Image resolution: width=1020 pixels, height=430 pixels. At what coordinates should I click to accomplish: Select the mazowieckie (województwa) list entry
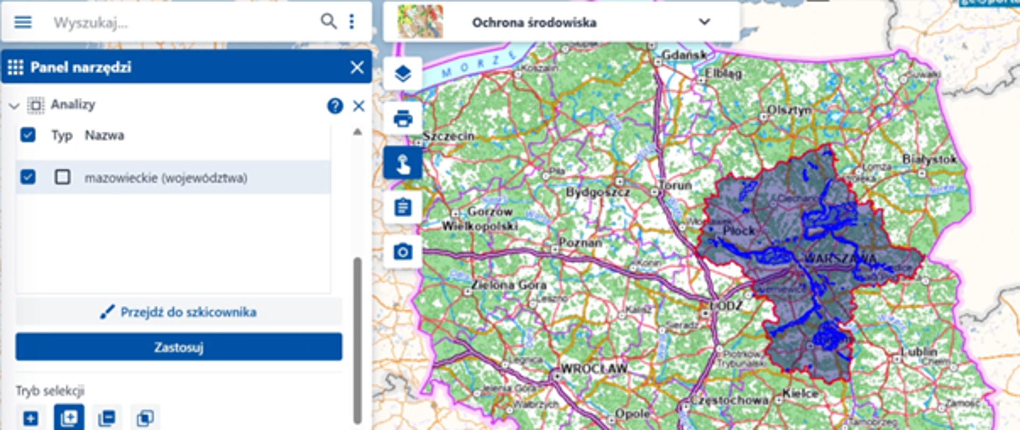[166, 178]
